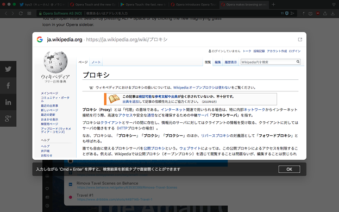Click ja.wikipedia.org text in popup header
This screenshot has height=212, width=339.
click(65, 40)
